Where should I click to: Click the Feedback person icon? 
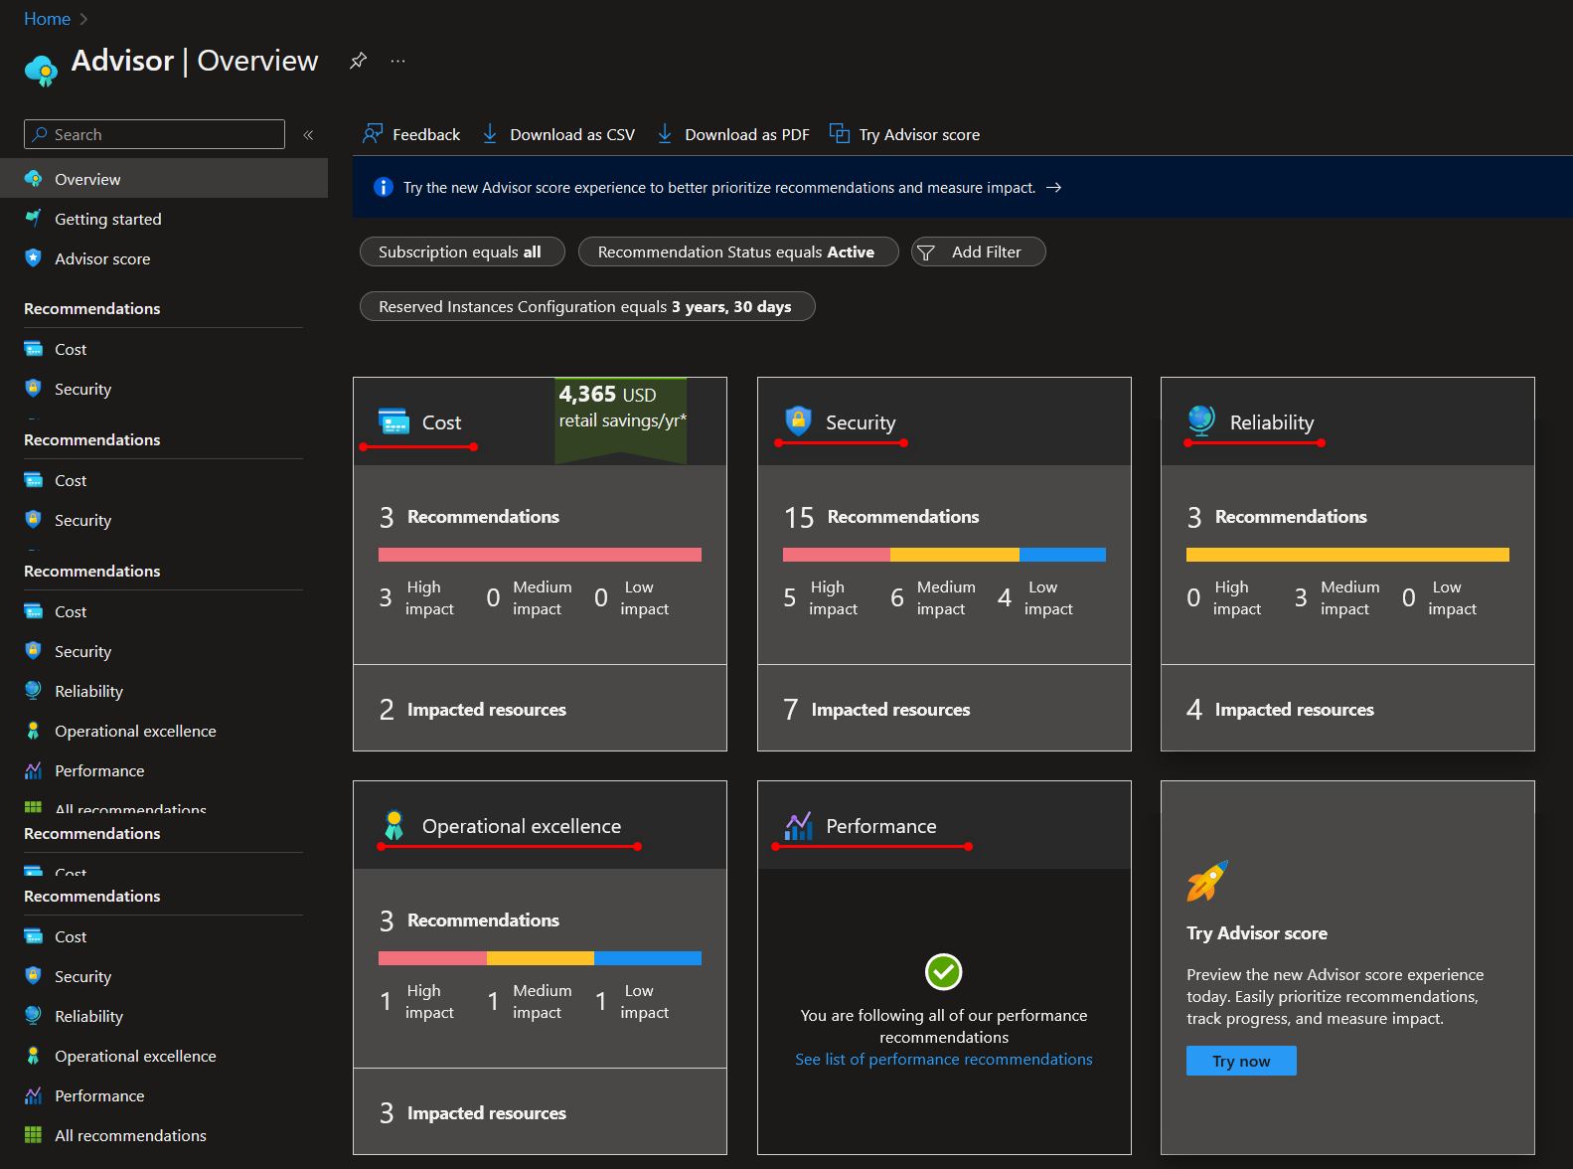[x=373, y=133]
